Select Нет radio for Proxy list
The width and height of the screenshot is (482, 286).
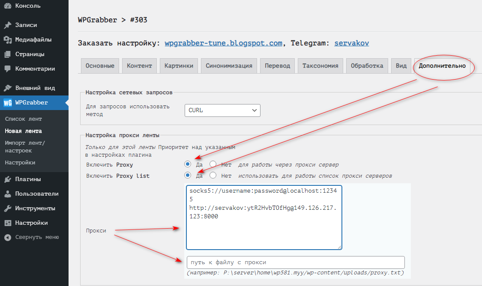click(213, 175)
